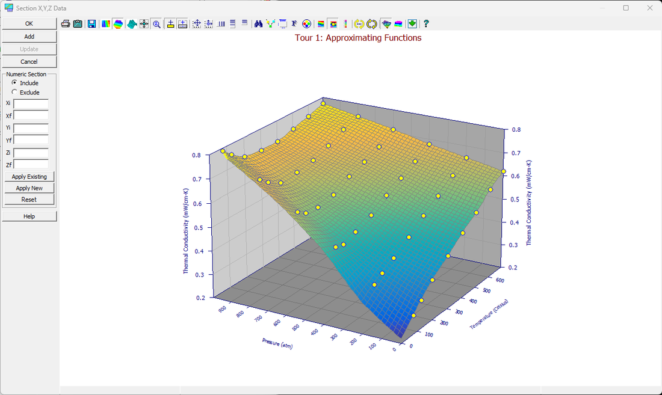Click the green down arrow icon

412,24
